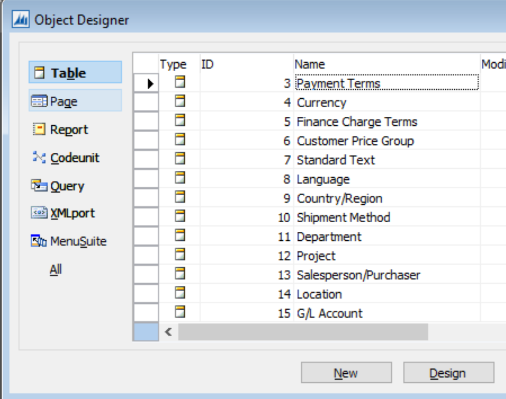The height and width of the screenshot is (399, 506).
Task: Show All object types
Action: [x=56, y=270]
